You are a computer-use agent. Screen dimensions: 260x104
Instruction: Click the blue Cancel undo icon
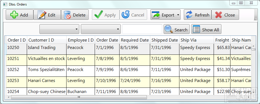(125, 15)
